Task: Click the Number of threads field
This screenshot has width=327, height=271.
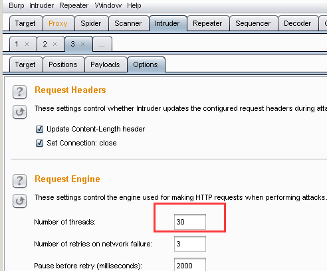Action: click(190, 222)
